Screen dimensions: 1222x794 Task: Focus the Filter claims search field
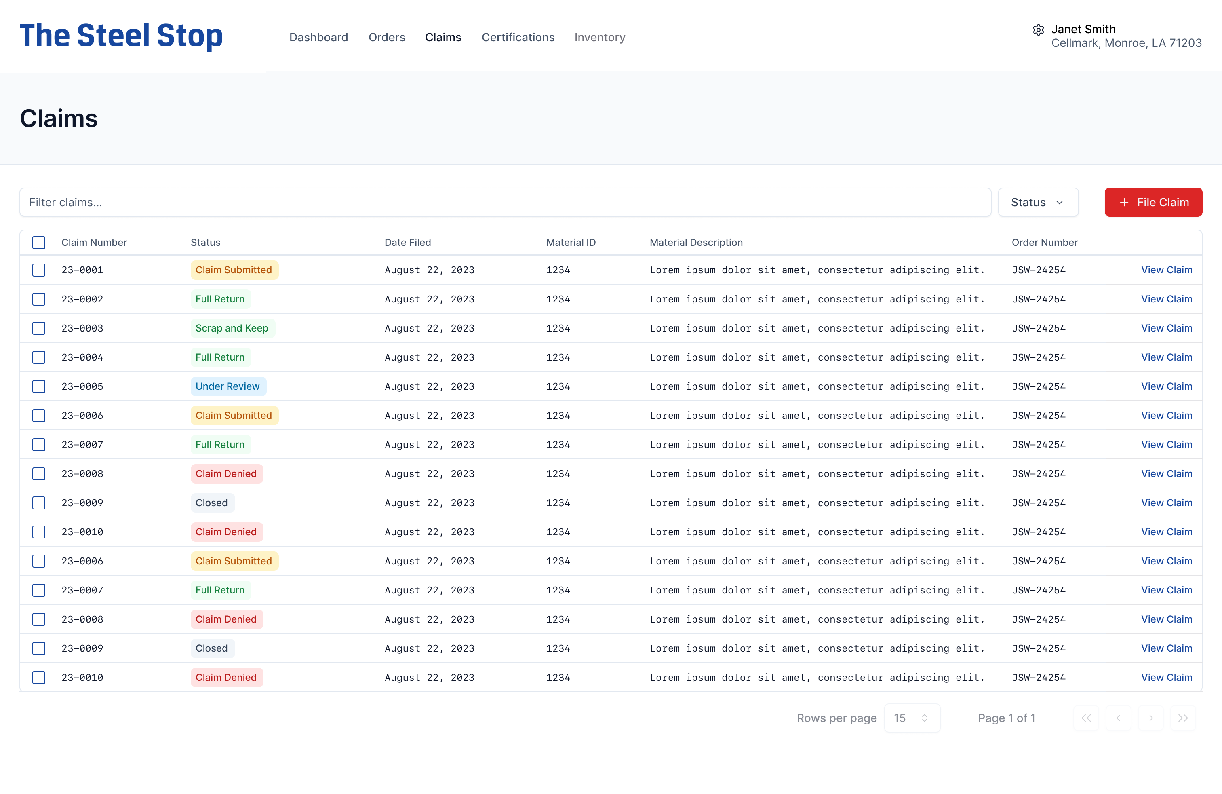[505, 202]
